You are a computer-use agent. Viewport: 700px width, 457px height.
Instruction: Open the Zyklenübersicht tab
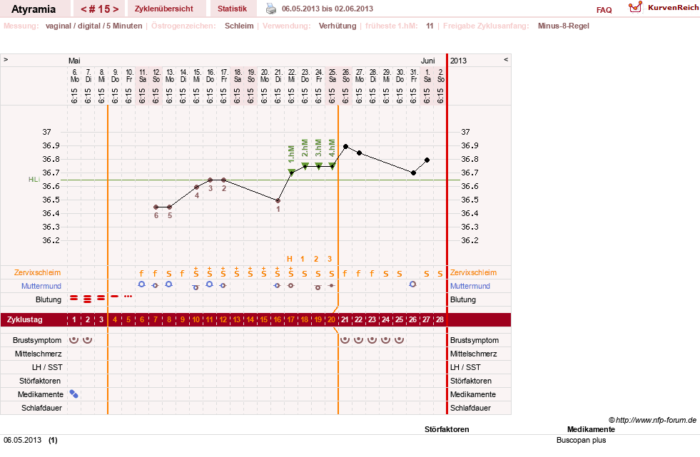164,9
